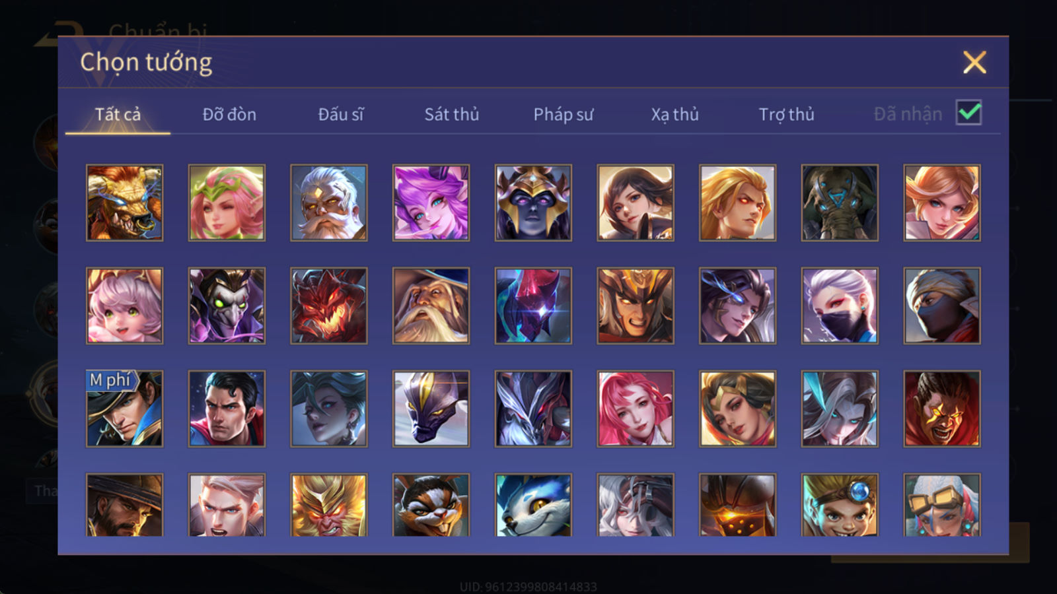
Task: Close the Chọn tướng dialog
Action: point(974,63)
